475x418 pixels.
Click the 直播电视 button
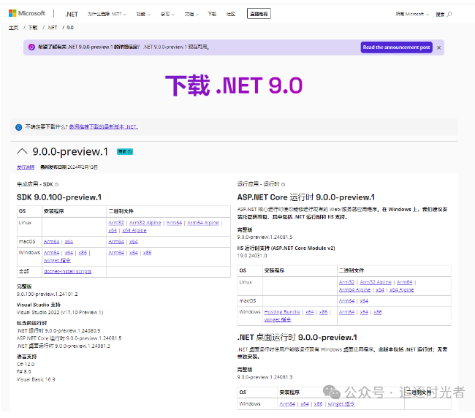[259, 14]
